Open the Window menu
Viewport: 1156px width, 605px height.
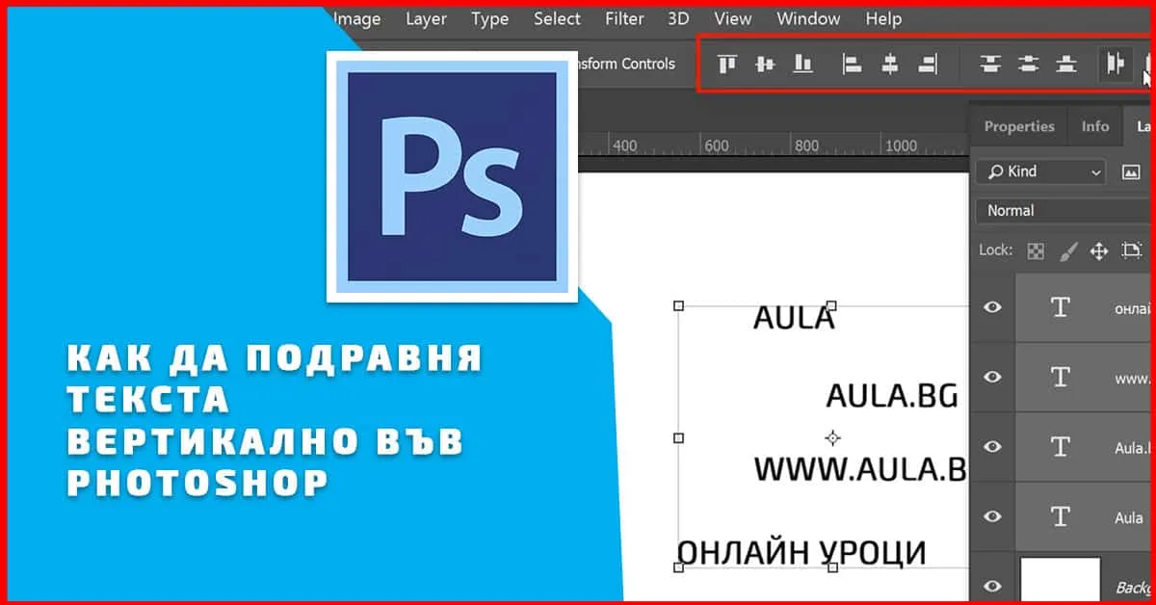(808, 18)
